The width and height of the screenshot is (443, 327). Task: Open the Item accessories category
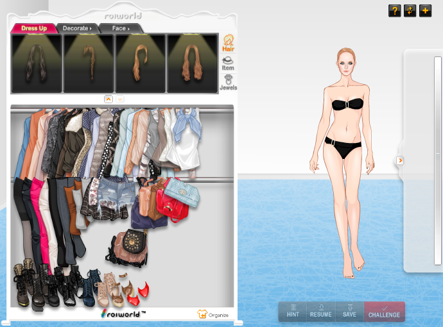point(228,63)
